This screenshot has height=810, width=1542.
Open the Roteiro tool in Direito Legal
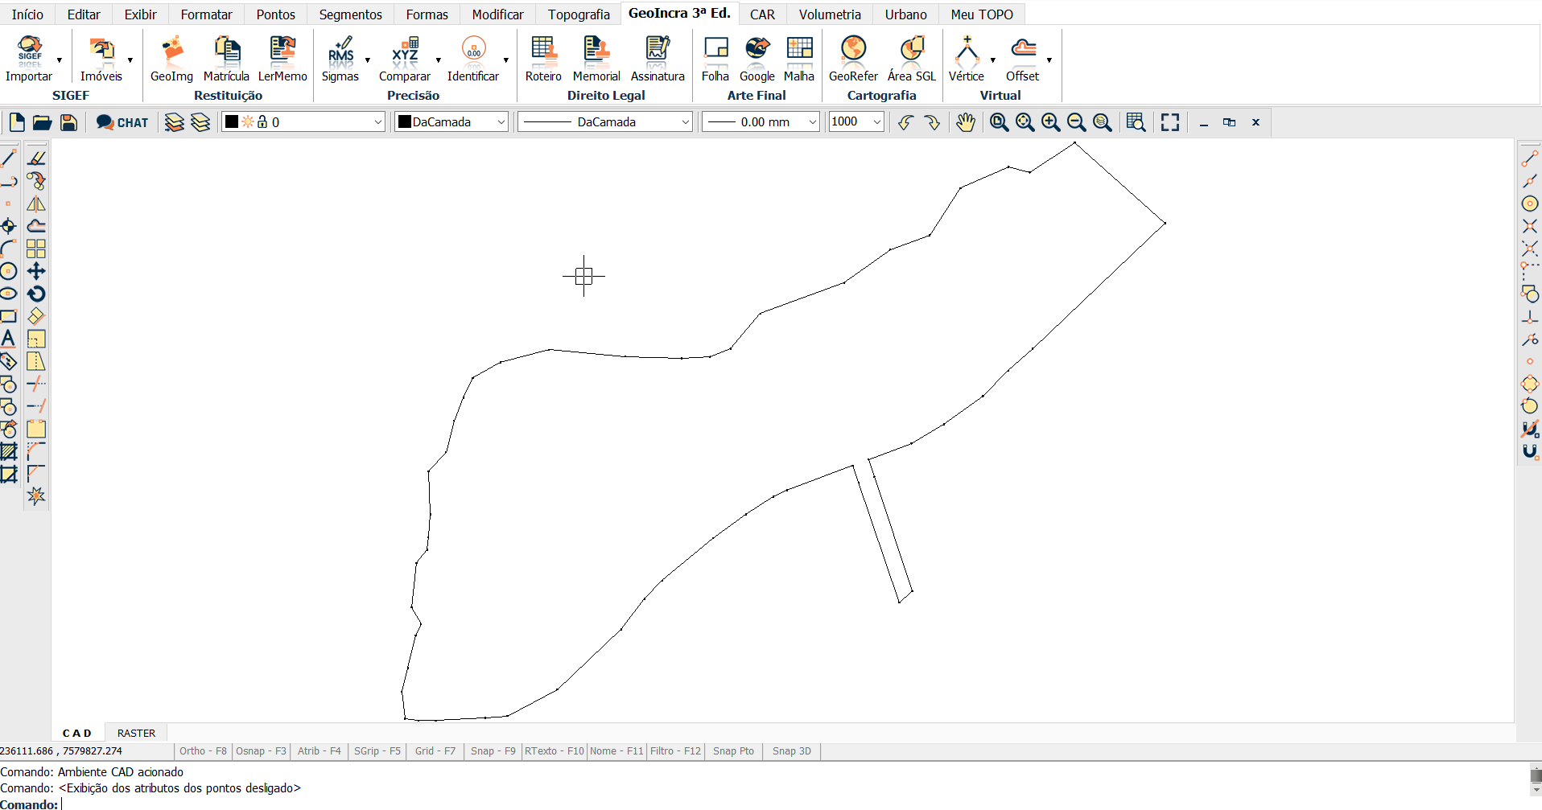pyautogui.click(x=543, y=59)
